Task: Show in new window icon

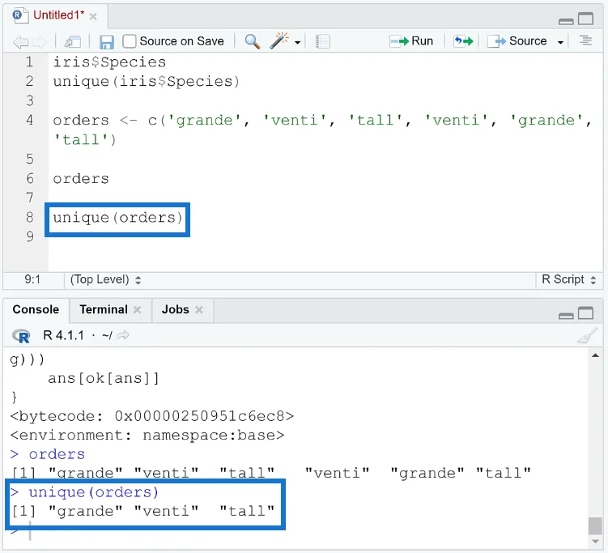Action: coord(73,41)
